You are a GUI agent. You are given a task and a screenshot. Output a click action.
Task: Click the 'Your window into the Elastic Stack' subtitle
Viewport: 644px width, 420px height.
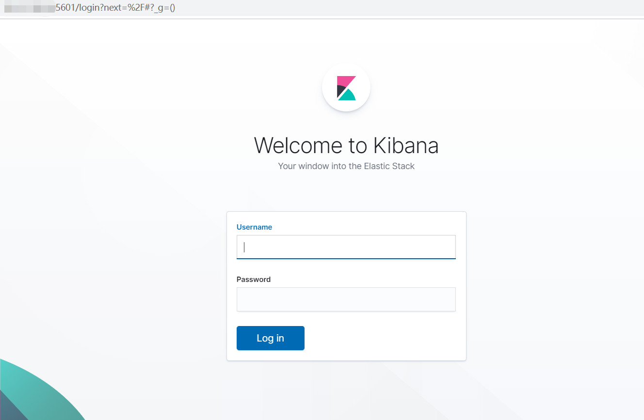point(346,166)
